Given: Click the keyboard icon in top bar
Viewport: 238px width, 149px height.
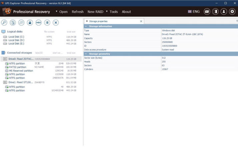Looking at the screenshot, I should [x=207, y=12].
